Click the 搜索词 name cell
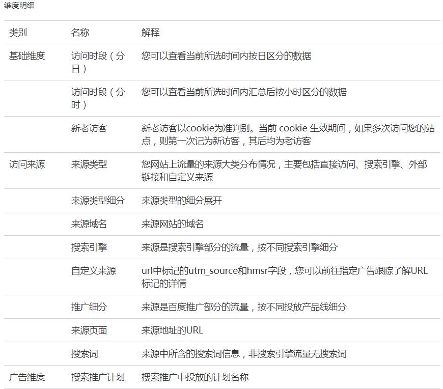This screenshot has height=389, width=443. point(85,354)
